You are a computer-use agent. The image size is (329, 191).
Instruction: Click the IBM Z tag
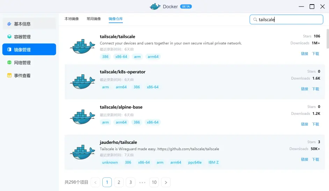(213, 162)
